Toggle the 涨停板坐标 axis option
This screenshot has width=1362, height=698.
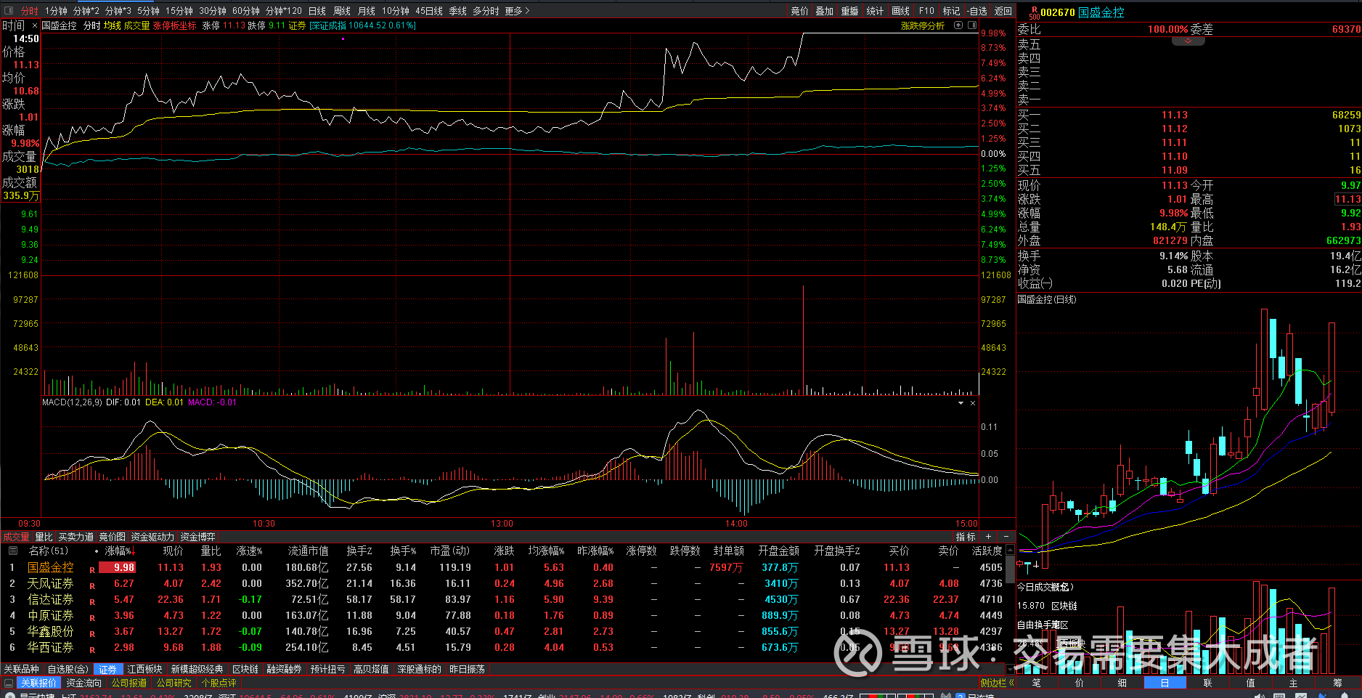(x=175, y=25)
